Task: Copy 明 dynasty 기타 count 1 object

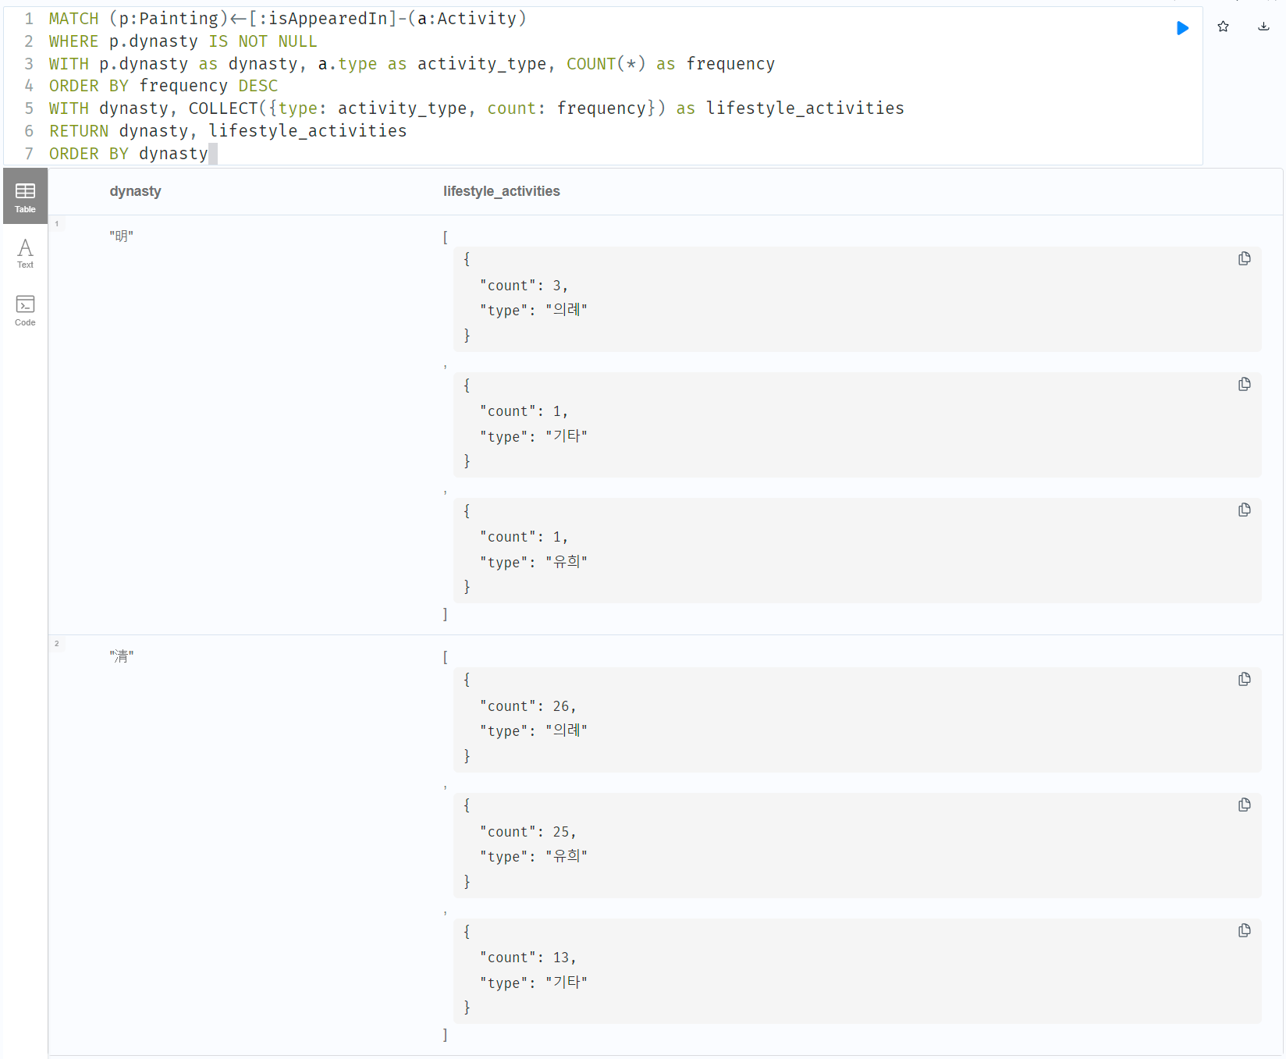Action: pyautogui.click(x=1244, y=385)
